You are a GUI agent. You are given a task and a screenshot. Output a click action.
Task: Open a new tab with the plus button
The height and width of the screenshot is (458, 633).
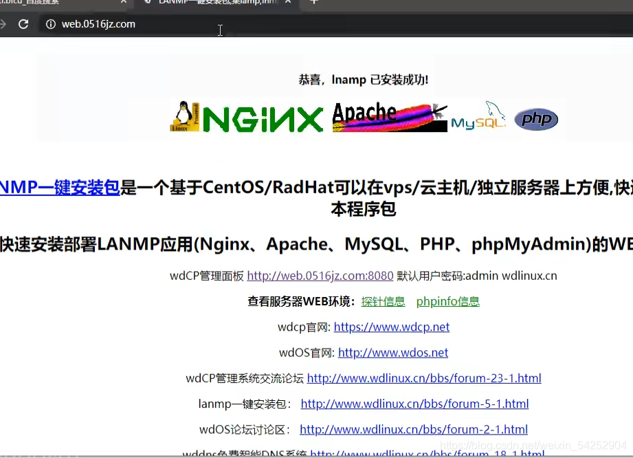click(x=314, y=1)
